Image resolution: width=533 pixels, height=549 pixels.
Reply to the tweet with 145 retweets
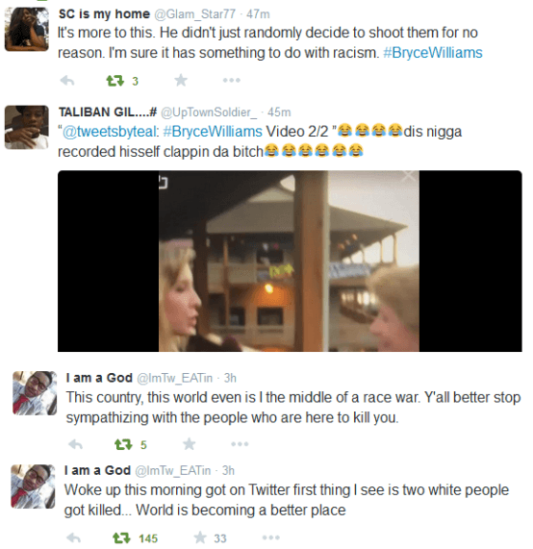pyautogui.click(x=73, y=537)
